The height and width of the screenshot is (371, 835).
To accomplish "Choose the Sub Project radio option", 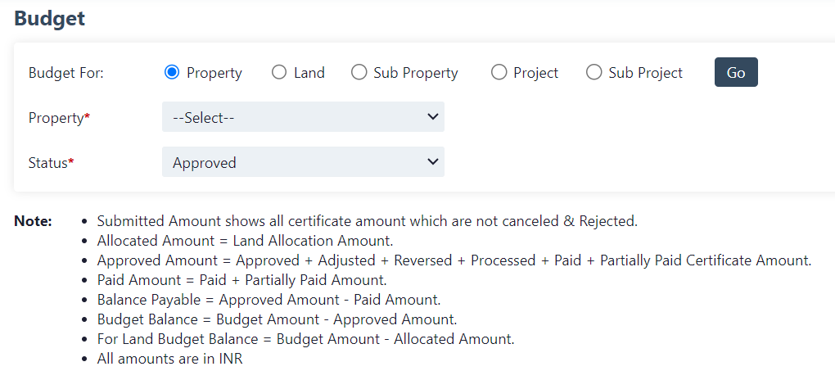I will (x=594, y=73).
